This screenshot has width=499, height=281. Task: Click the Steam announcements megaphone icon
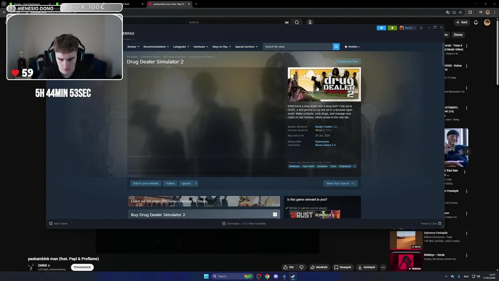click(x=381, y=28)
